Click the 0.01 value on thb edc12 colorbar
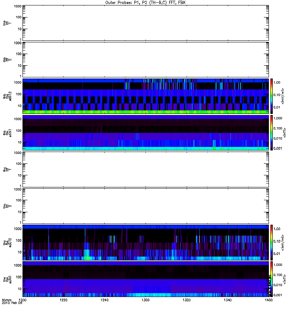Screen dimensions: 291x311 coord(277,107)
